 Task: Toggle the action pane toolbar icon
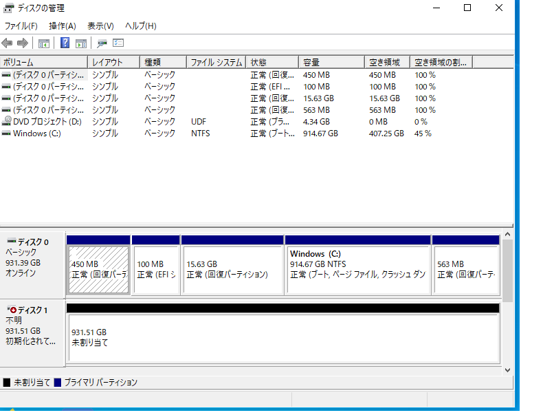tap(80, 43)
